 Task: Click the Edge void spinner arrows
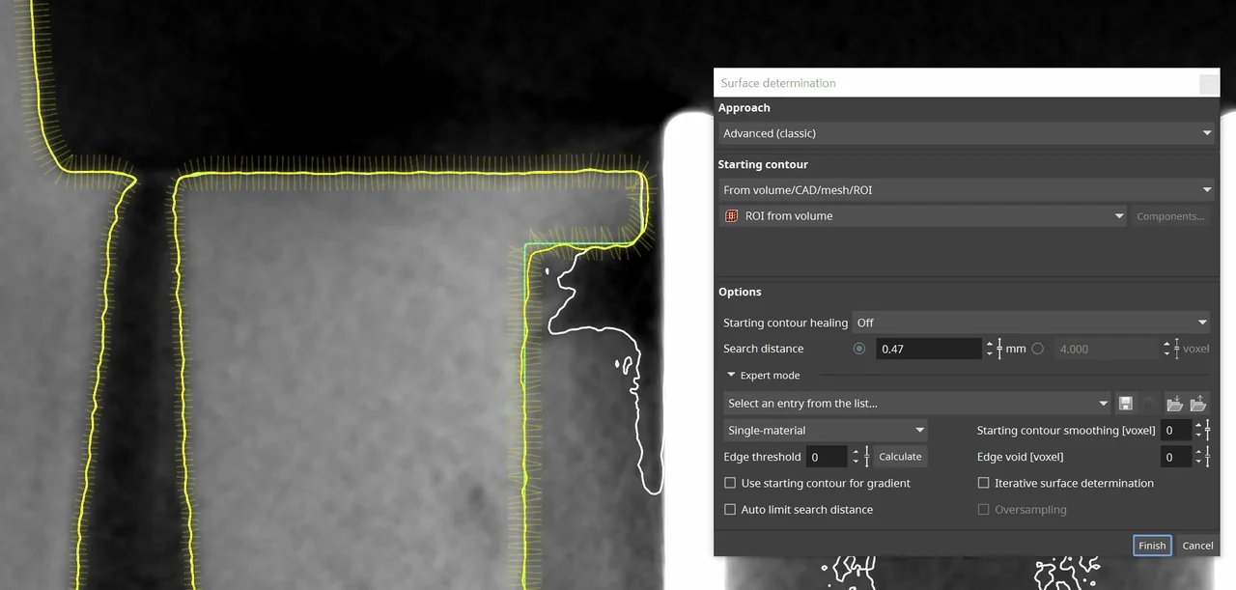pyautogui.click(x=1198, y=457)
